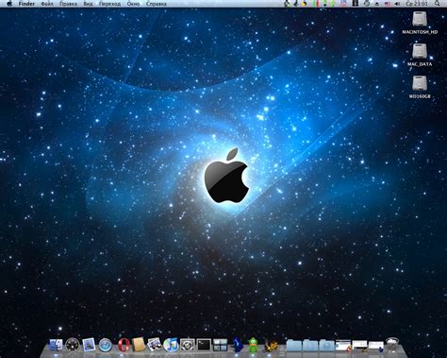Open the Окно menu
Image resolution: width=447 pixels, height=358 pixels.
click(133, 4)
